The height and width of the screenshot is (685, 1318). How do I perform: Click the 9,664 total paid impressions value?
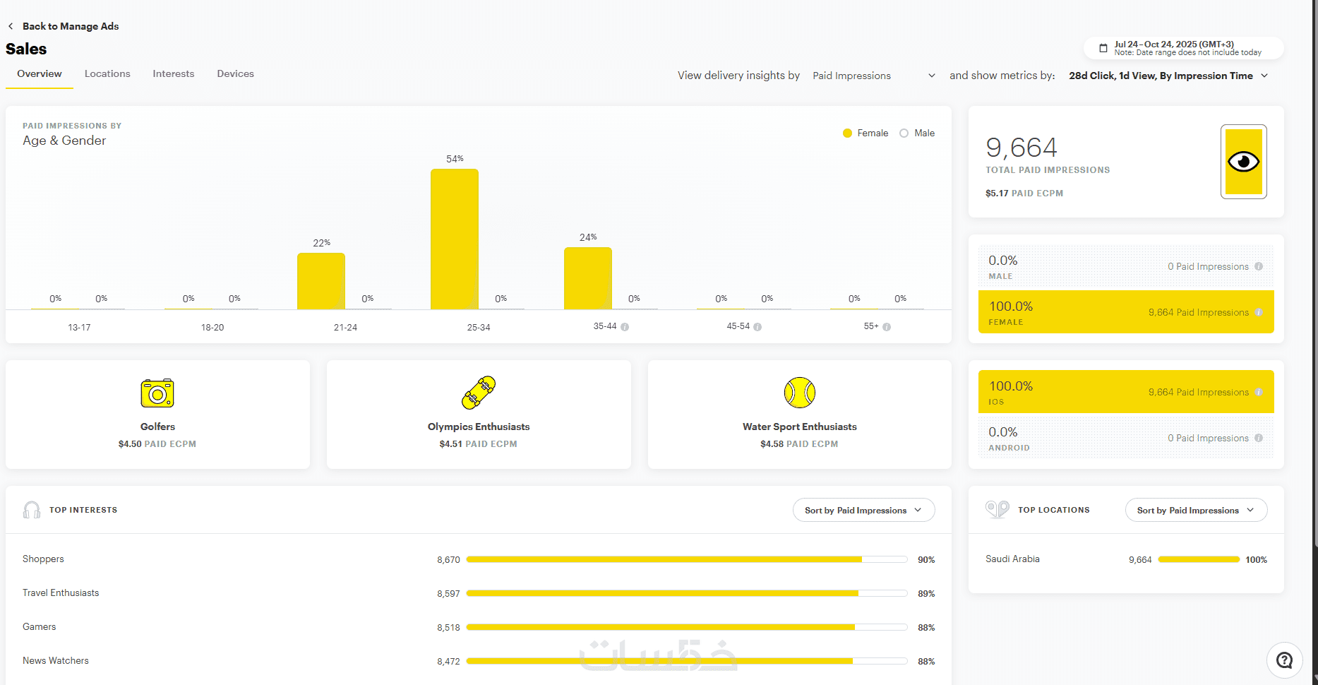(x=1022, y=148)
